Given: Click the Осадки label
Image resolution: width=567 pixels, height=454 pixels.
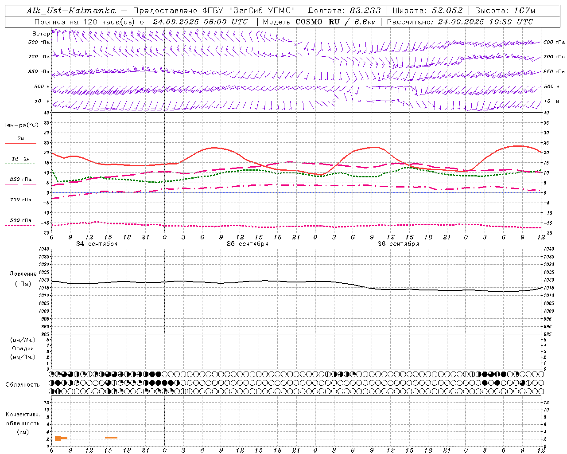Looking at the screenshot, I should 23,348.
